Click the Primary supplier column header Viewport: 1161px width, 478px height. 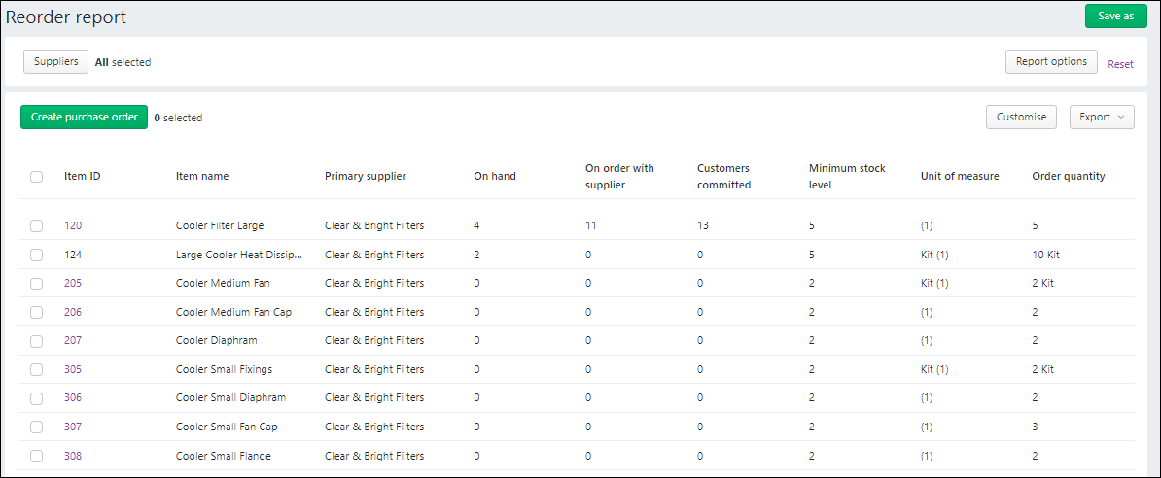tap(366, 176)
